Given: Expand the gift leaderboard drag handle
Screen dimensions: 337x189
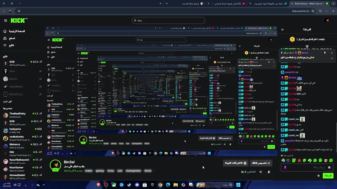Looking at the screenshot, I should 307,46.
